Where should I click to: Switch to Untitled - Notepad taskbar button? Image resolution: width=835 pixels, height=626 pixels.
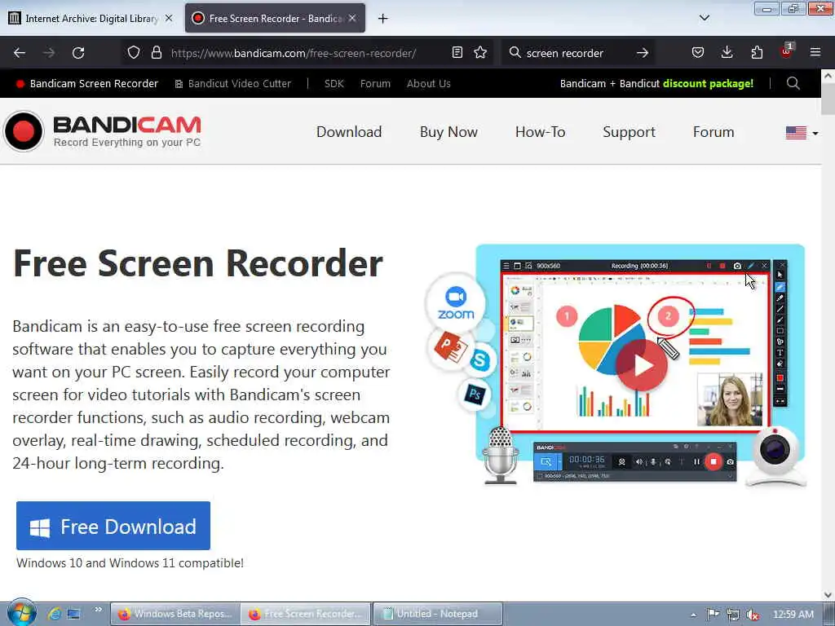437,614
